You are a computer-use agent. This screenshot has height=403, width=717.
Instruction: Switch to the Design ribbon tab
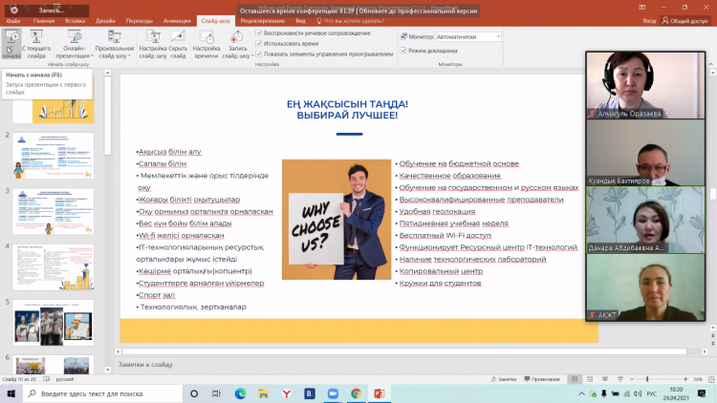pyautogui.click(x=105, y=19)
